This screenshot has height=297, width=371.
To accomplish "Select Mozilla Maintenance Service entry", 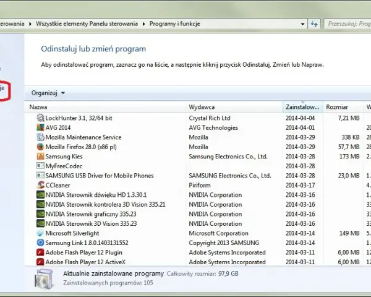I will pyautogui.click(x=83, y=137).
